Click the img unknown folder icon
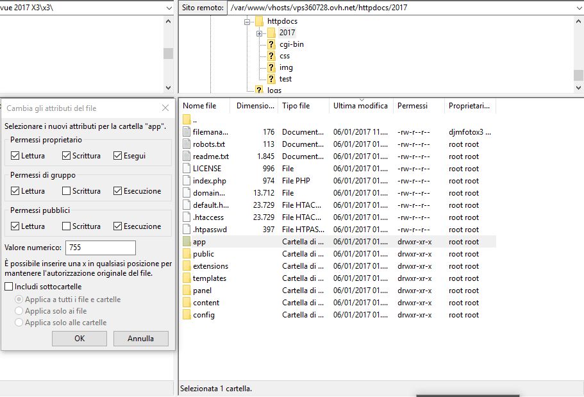Image resolution: width=584 pixels, height=397 pixels. (x=272, y=67)
